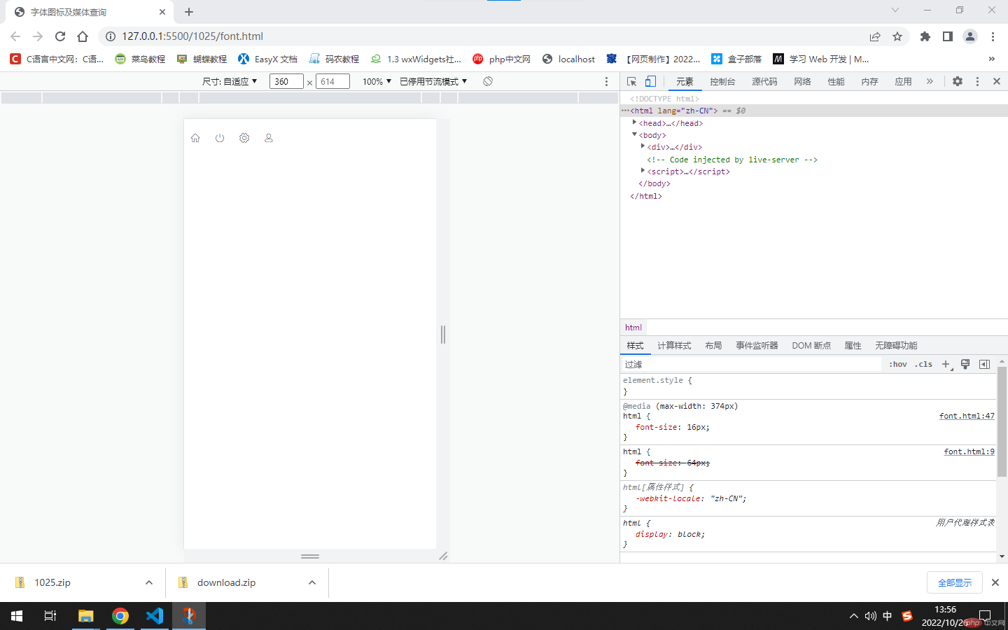
Task: Show hidden bookmarks overflow chevron
Action: [x=991, y=59]
